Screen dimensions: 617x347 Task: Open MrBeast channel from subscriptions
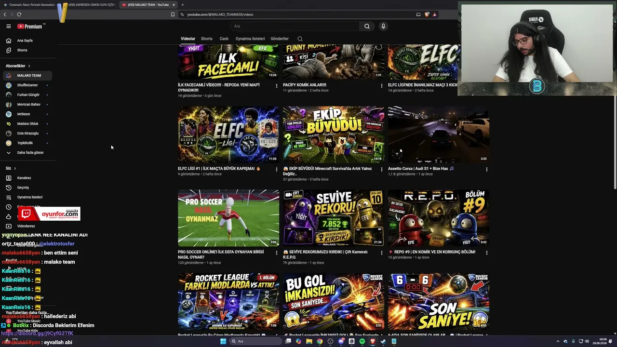tap(27, 114)
